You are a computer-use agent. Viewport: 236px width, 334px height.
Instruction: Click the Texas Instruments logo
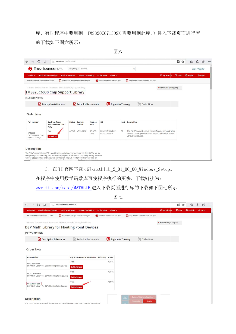coord(45,69)
